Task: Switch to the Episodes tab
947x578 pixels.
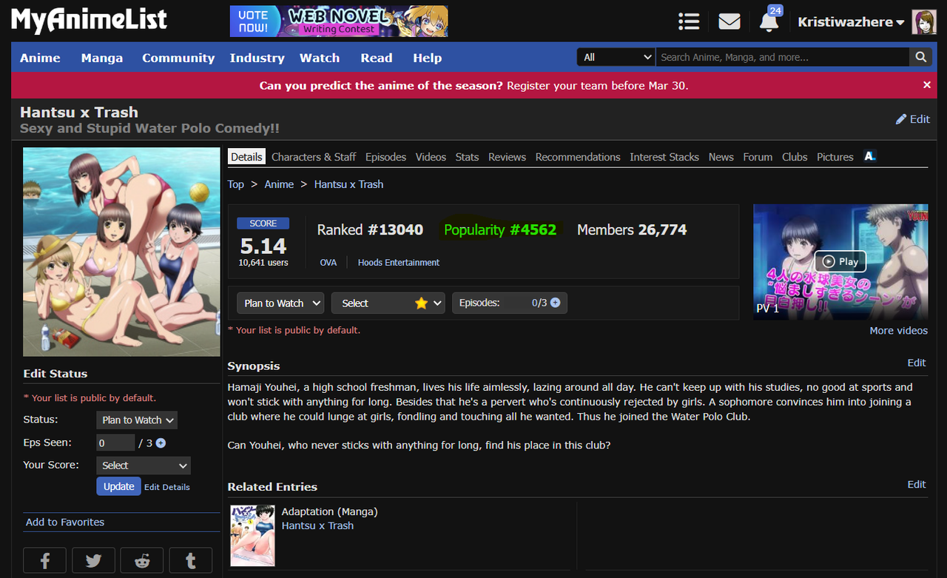Action: (x=385, y=157)
